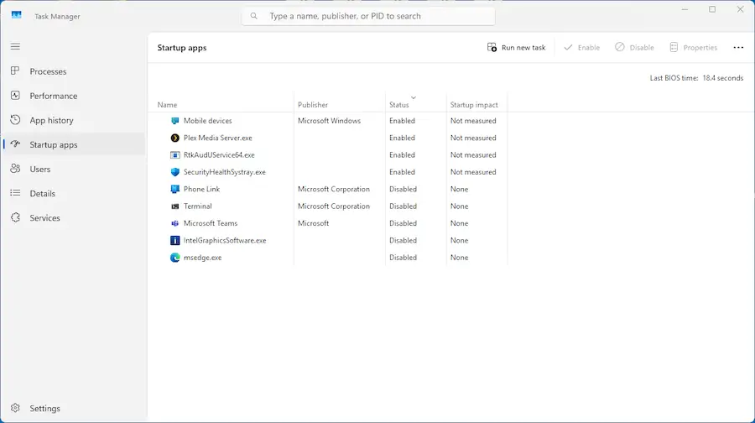Screen dimensions: 755x423
Task: Sort by the Publisher column header
Action: point(313,105)
